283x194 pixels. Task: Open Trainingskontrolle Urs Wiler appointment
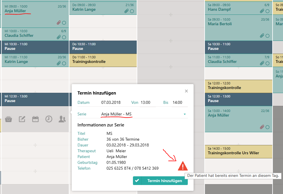click(239, 152)
